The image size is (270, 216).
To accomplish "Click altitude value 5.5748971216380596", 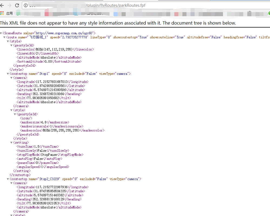I will pos(50,90).
